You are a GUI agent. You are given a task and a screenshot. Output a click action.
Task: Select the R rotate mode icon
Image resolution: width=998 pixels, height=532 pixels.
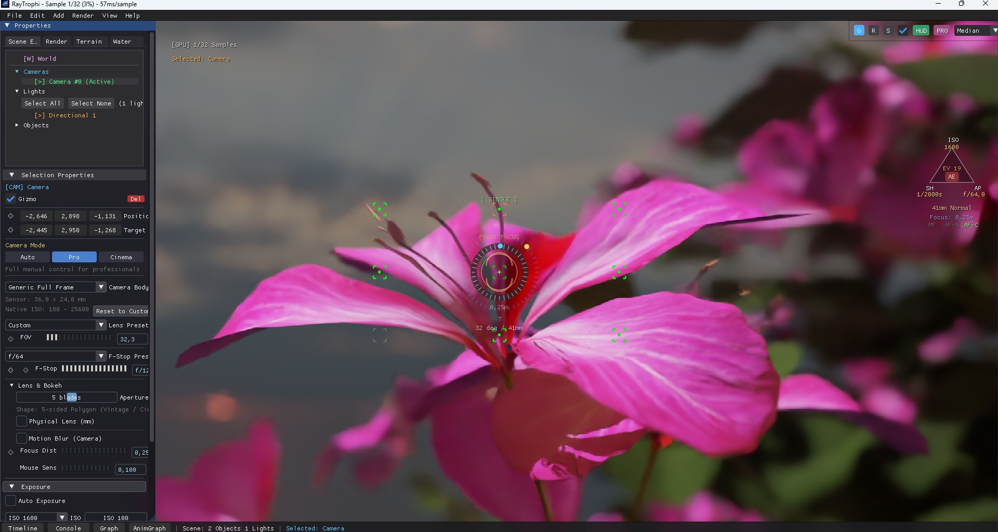(874, 30)
